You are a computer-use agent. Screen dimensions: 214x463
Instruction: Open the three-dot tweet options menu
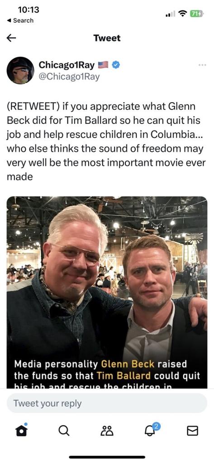202,65
